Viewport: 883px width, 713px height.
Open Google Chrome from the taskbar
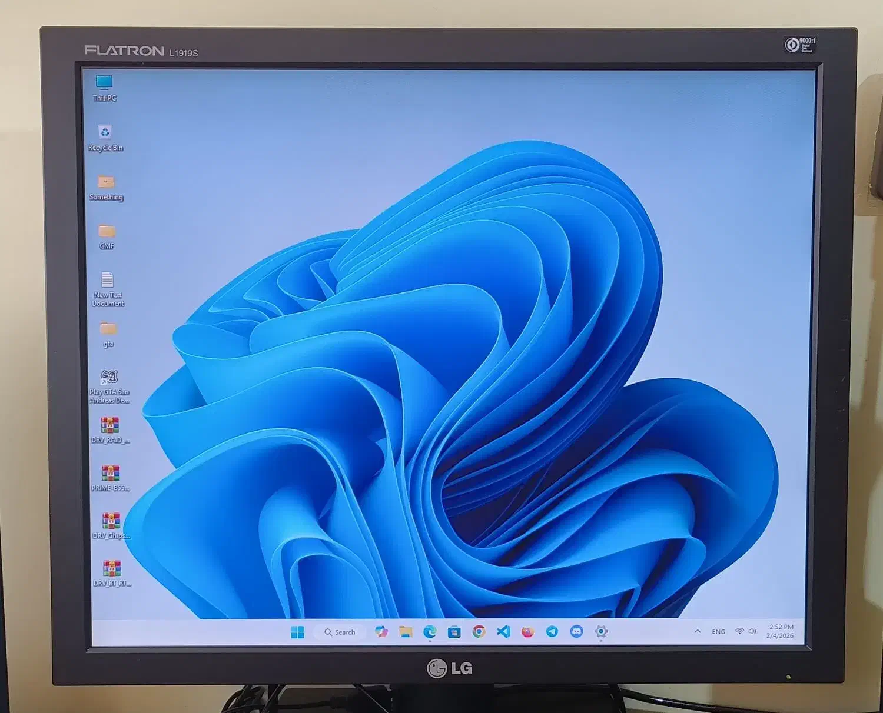tap(478, 632)
